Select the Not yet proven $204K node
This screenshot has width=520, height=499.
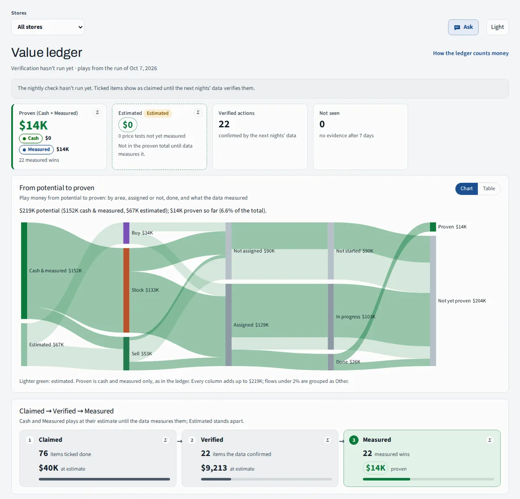[433, 301]
